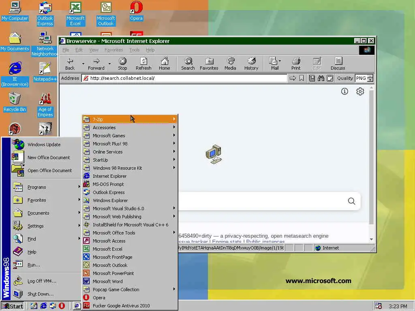Click the Mail toolbar icon

point(274,64)
